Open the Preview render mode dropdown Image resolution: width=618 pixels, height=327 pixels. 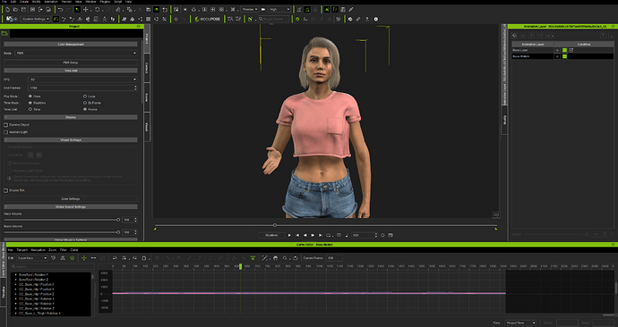(x=250, y=10)
